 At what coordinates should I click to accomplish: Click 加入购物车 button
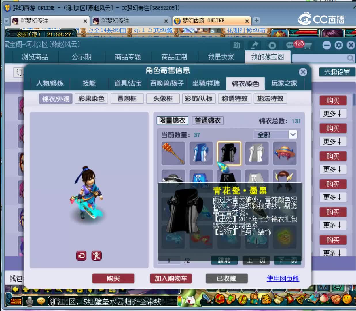tap(171, 278)
